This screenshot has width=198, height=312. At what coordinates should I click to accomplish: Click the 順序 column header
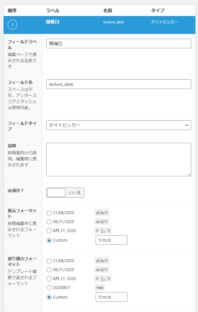(12, 11)
